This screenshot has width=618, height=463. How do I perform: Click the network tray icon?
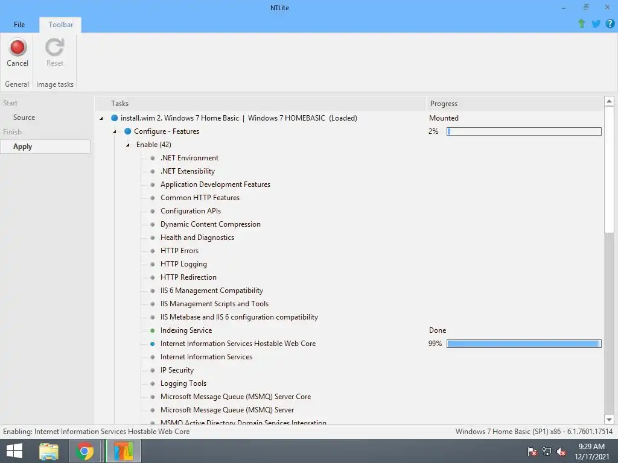[x=547, y=451]
